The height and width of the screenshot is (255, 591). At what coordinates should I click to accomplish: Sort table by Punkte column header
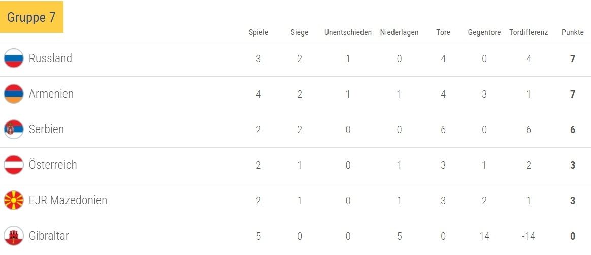pyautogui.click(x=572, y=32)
